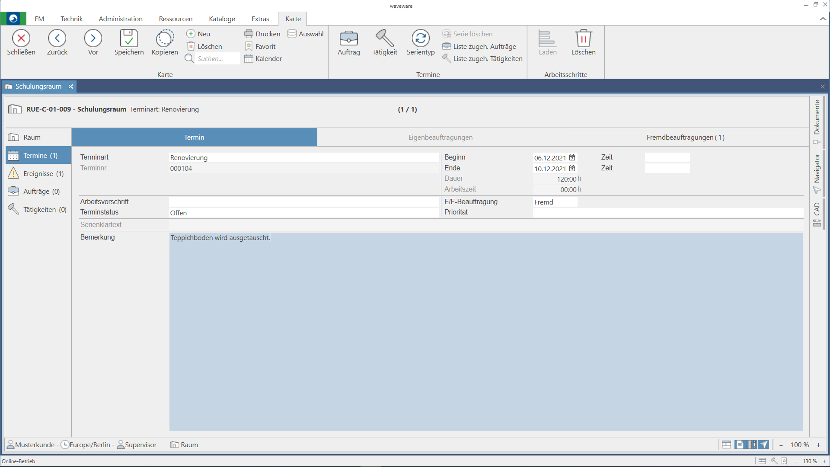The height and width of the screenshot is (467, 830).
Task: Open the Kalender icon in ribbon
Action: pos(263,59)
